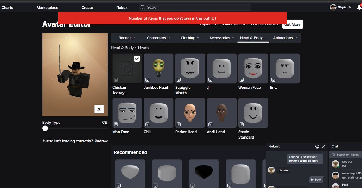362x188 pixels.
Task: Click the emote icon on Man Face
Action: tap(116, 124)
